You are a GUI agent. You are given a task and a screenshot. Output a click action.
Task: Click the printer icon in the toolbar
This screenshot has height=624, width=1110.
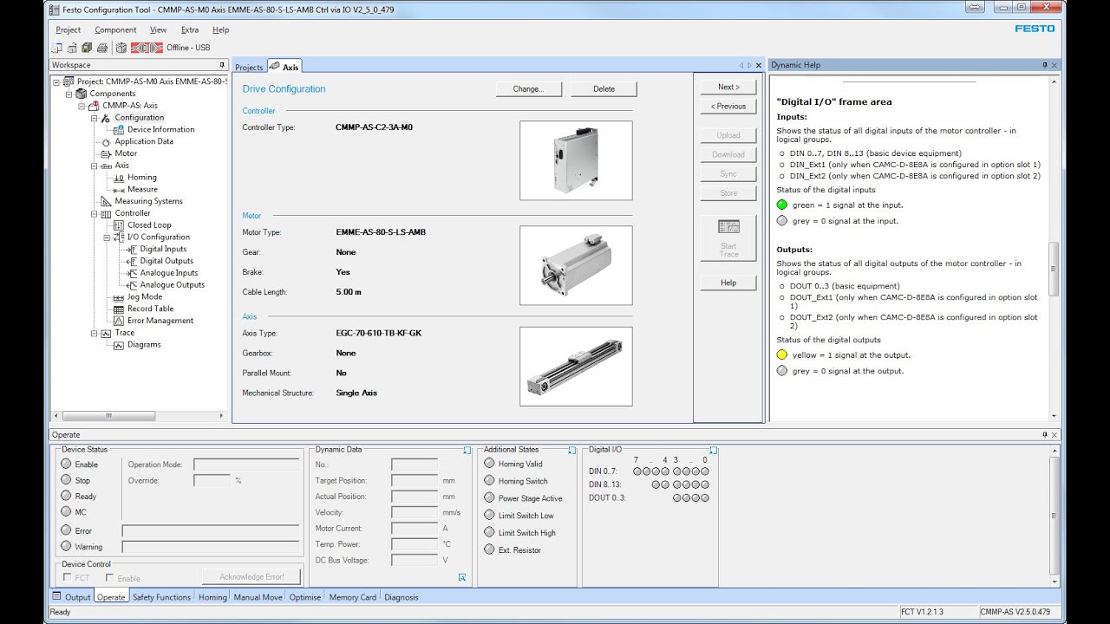(102, 48)
